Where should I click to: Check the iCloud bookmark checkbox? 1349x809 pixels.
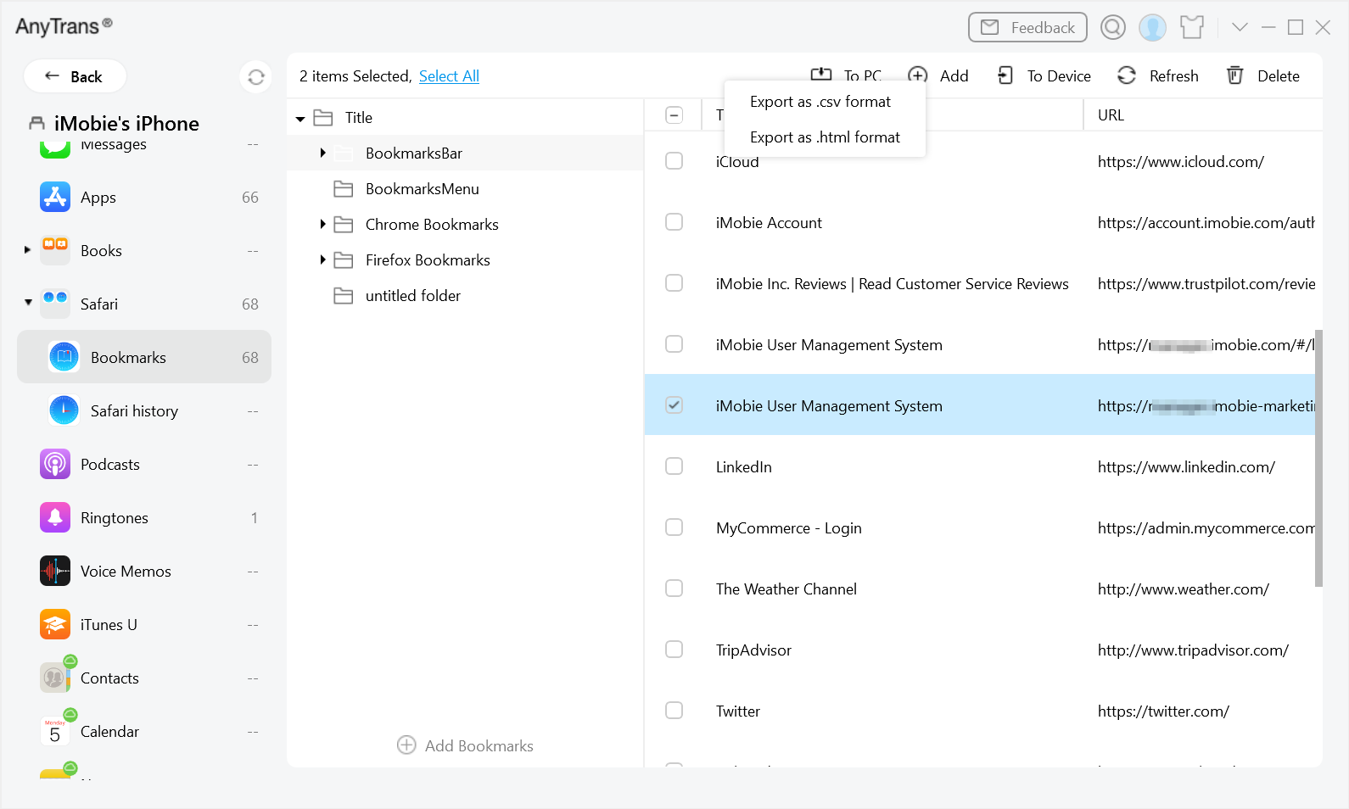pyautogui.click(x=674, y=161)
